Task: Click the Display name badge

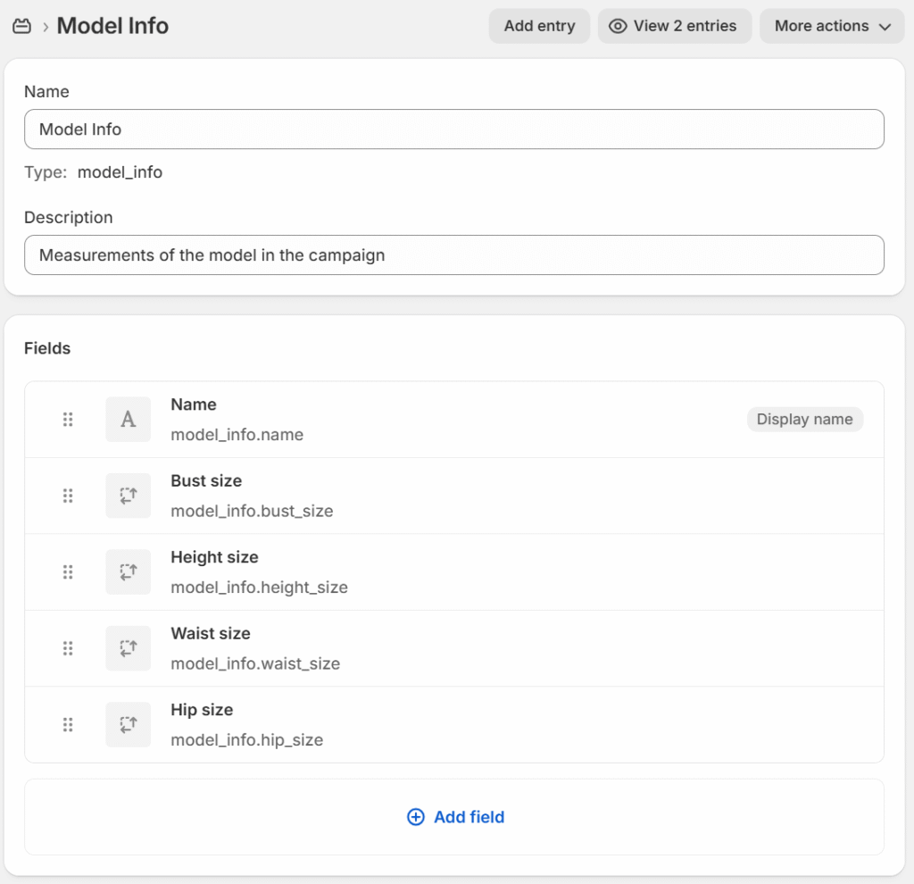Action: coord(804,420)
